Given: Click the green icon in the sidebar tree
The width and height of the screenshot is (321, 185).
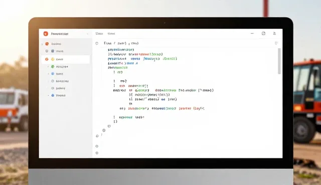Looking at the screenshot, I should pyautogui.click(x=53, y=66).
